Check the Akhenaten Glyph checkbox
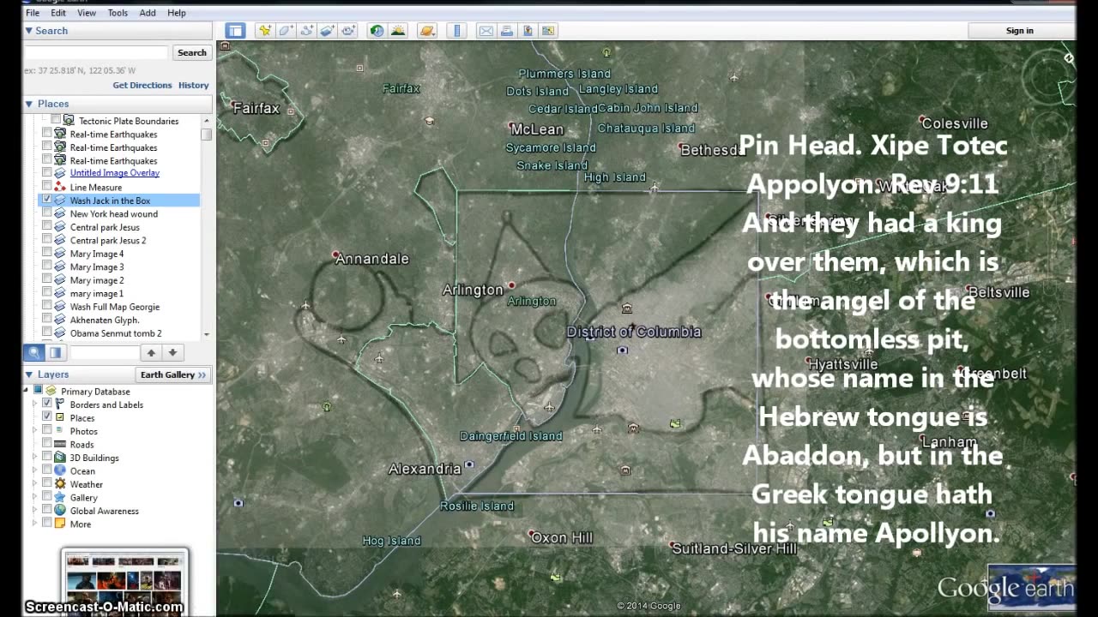Image resolution: width=1098 pixels, height=617 pixels. [x=47, y=320]
